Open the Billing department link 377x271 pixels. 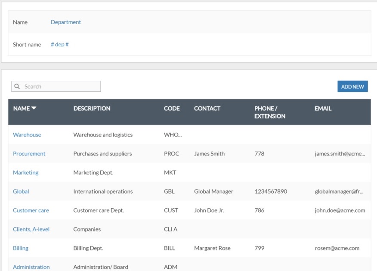tap(20, 248)
